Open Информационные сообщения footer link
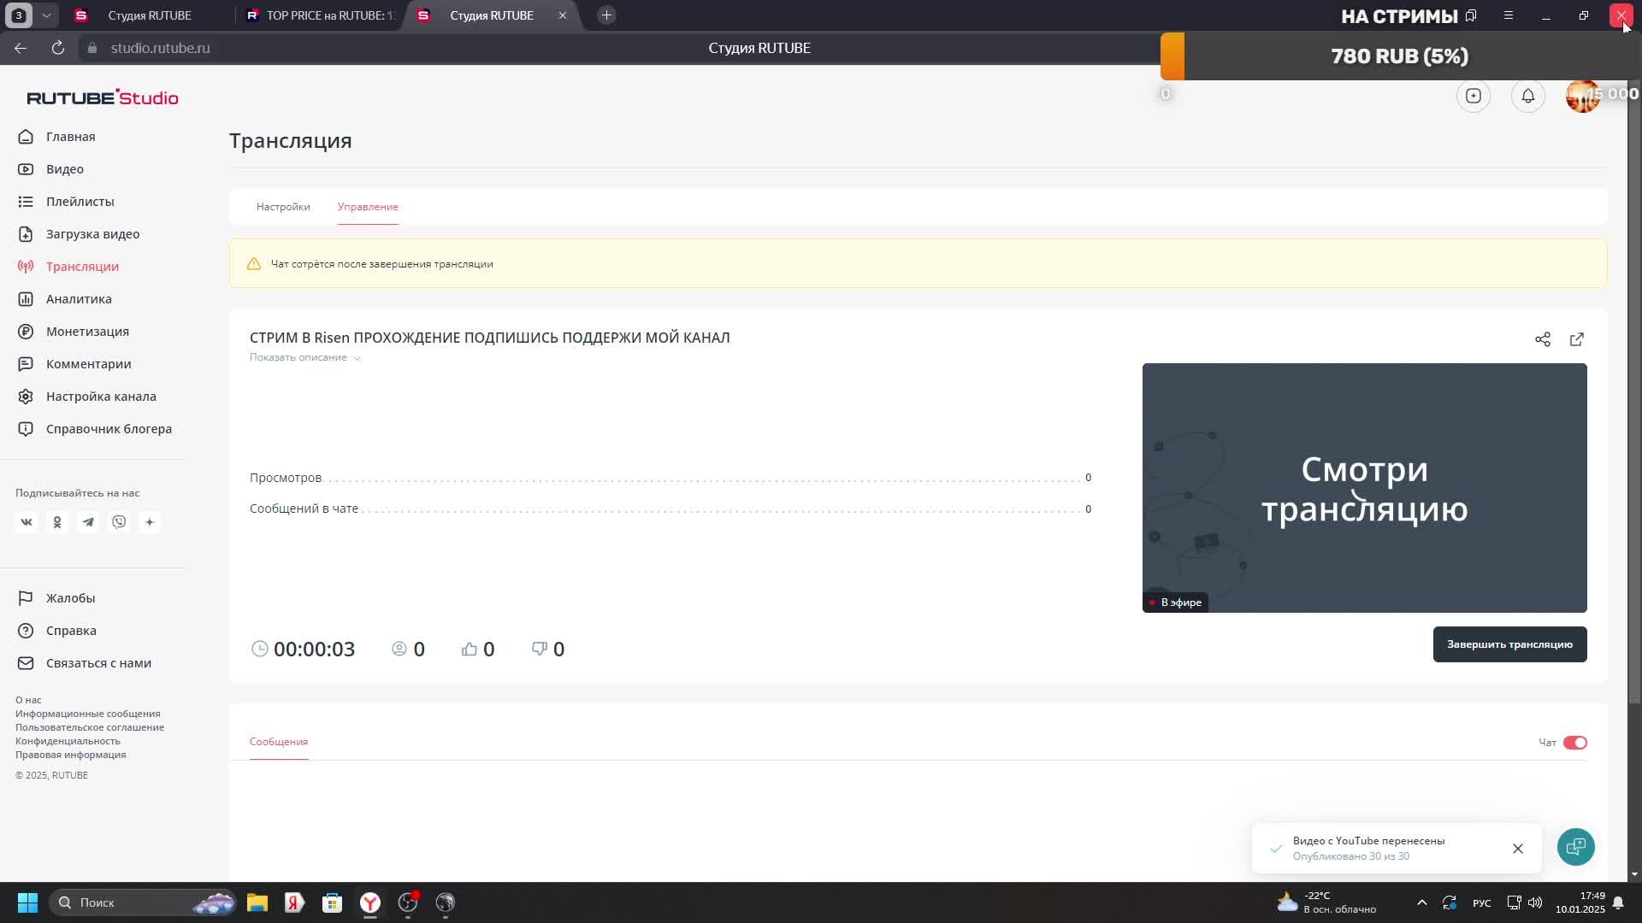This screenshot has height=923, width=1642. coord(88,714)
